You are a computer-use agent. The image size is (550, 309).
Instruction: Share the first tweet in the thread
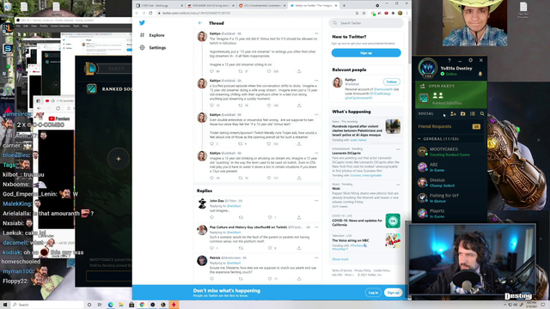click(x=299, y=71)
